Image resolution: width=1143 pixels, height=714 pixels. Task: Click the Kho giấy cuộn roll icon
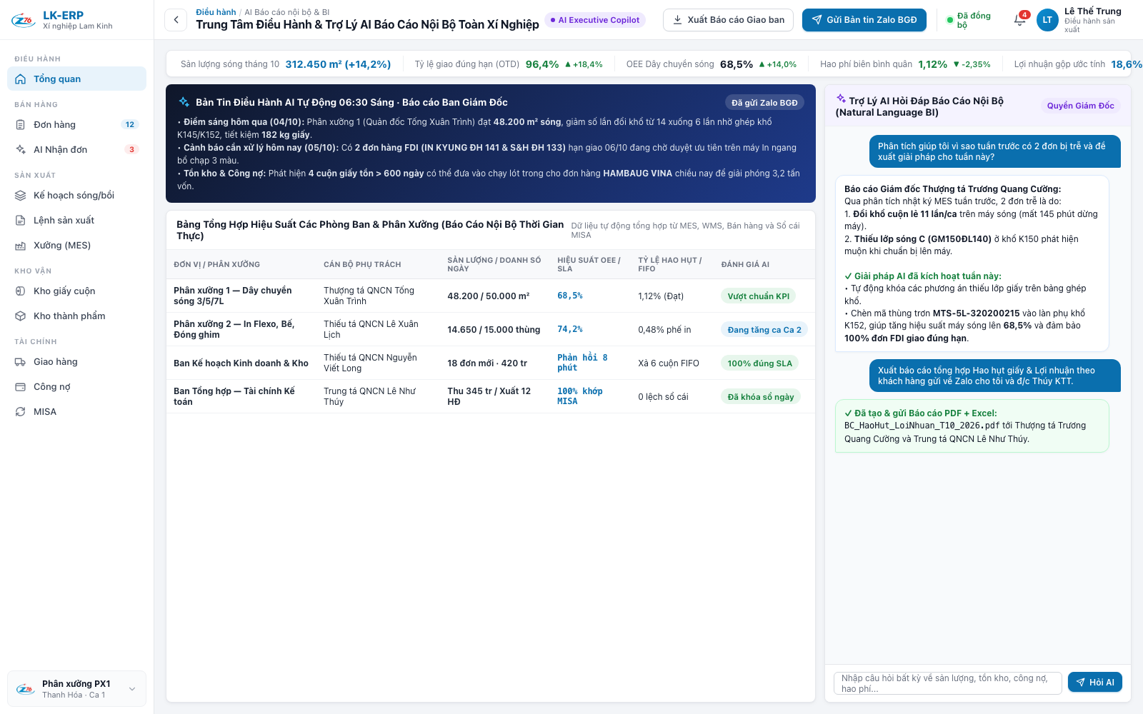21,291
